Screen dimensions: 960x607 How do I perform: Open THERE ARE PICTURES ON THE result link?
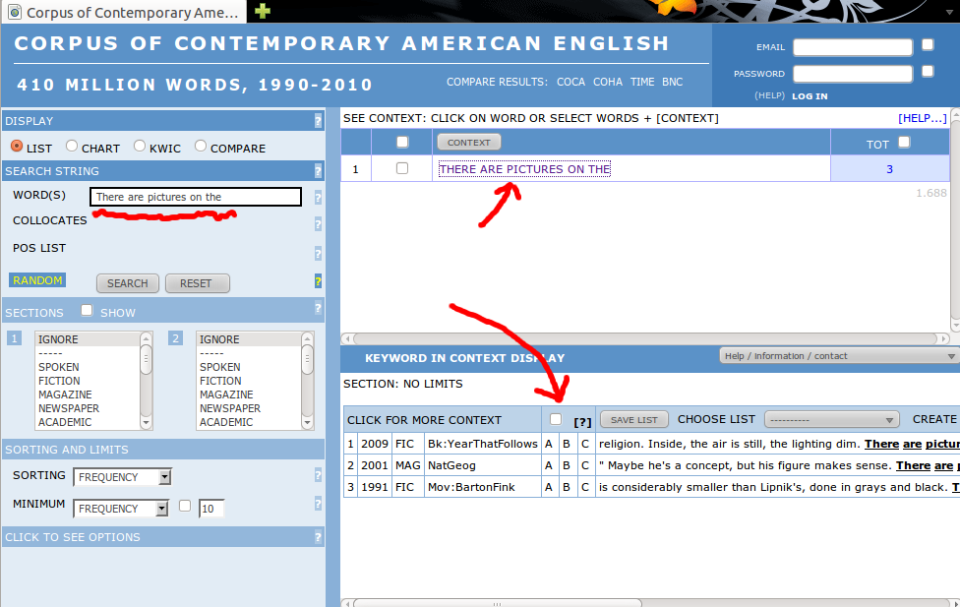[x=524, y=169]
